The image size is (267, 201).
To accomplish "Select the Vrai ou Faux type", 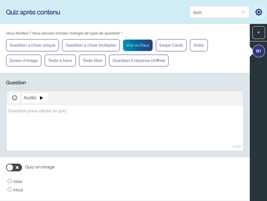I will coord(138,45).
